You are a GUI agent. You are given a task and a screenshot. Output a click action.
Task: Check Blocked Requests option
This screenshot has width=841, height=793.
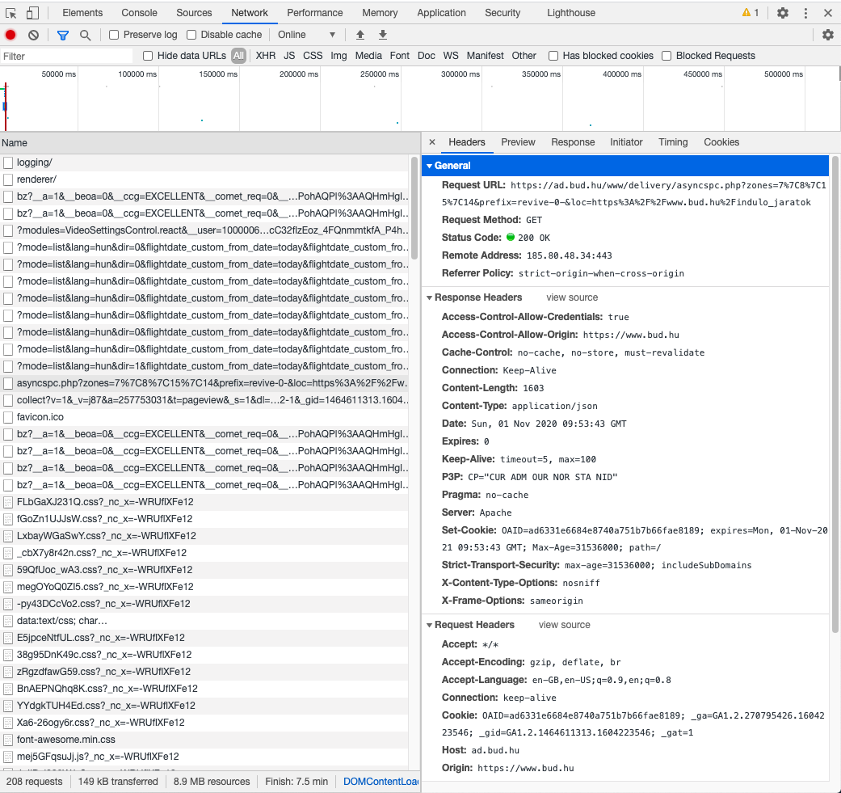point(666,56)
